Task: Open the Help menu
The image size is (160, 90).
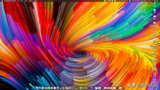Action: coord(35,1)
